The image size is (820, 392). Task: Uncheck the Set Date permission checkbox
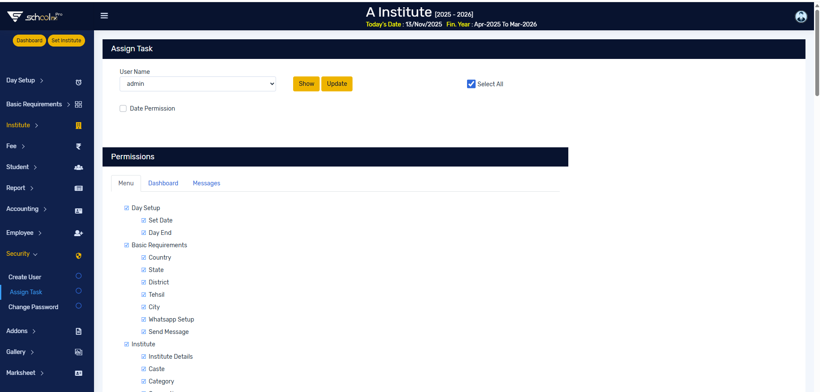pos(144,220)
